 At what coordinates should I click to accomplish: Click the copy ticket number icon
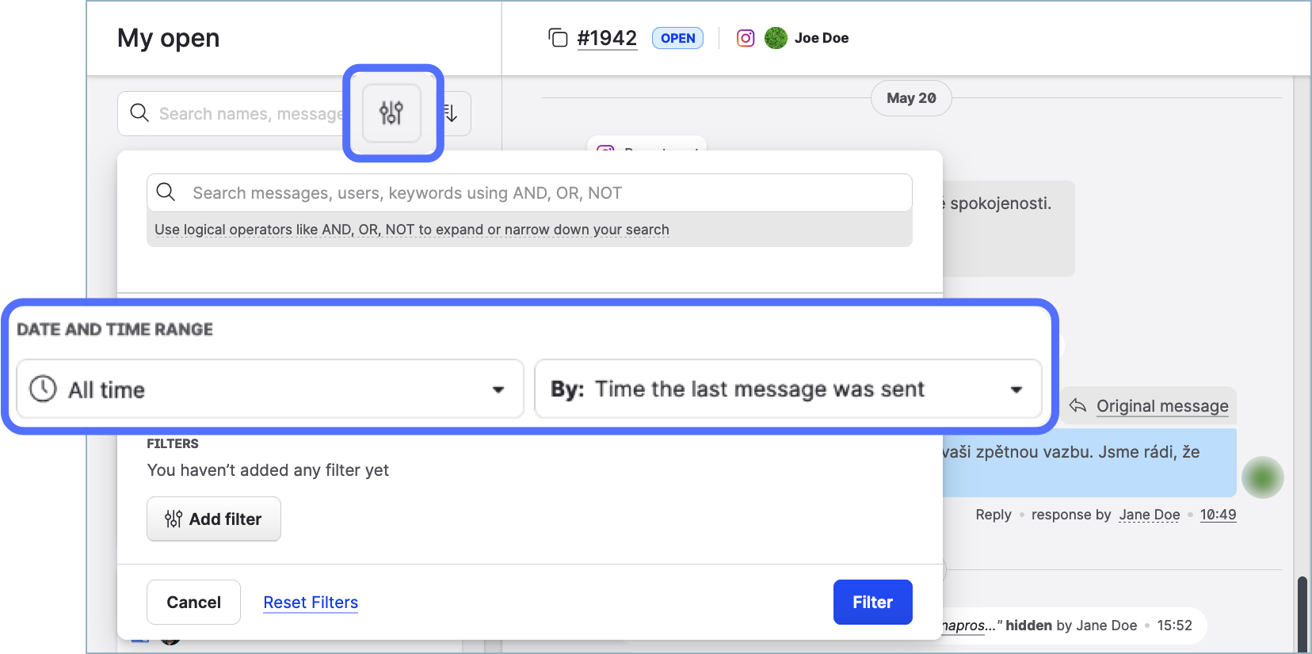558,38
